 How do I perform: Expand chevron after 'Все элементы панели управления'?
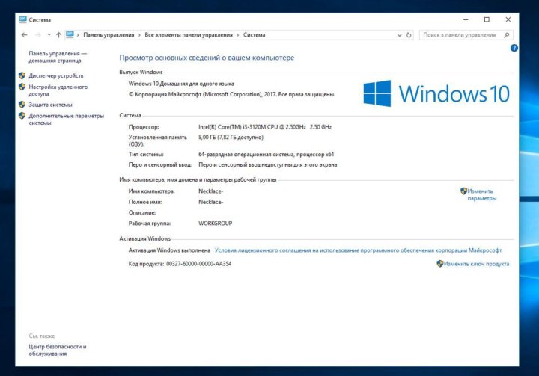point(237,35)
